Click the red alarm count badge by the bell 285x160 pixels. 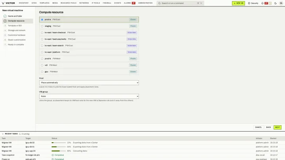coord(266,3)
